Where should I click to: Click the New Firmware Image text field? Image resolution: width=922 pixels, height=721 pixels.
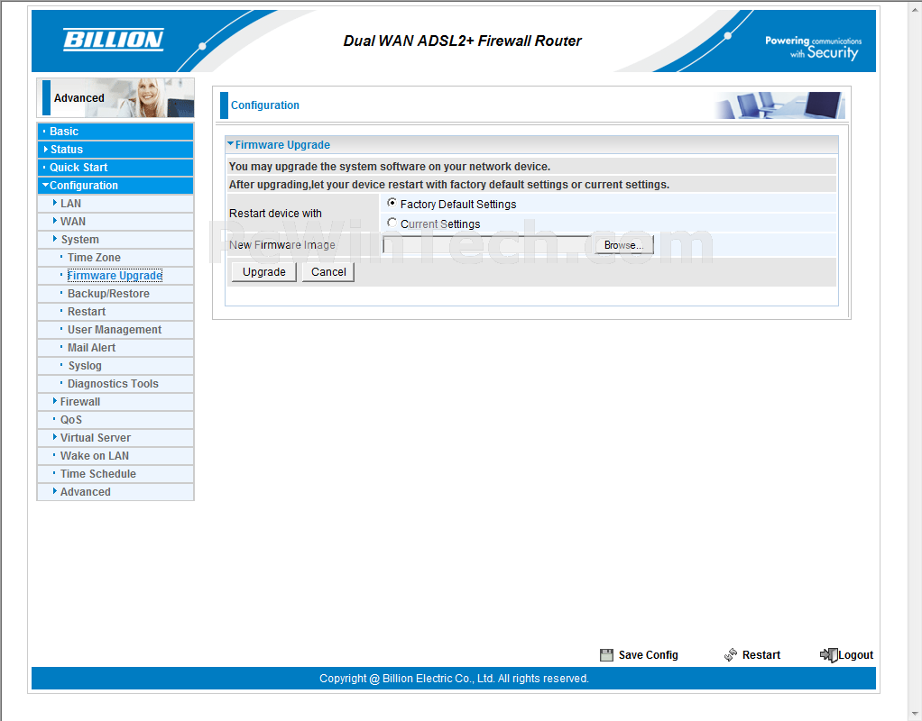tap(487, 245)
